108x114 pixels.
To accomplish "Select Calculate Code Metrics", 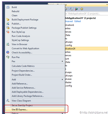I will (x=23, y=66).
